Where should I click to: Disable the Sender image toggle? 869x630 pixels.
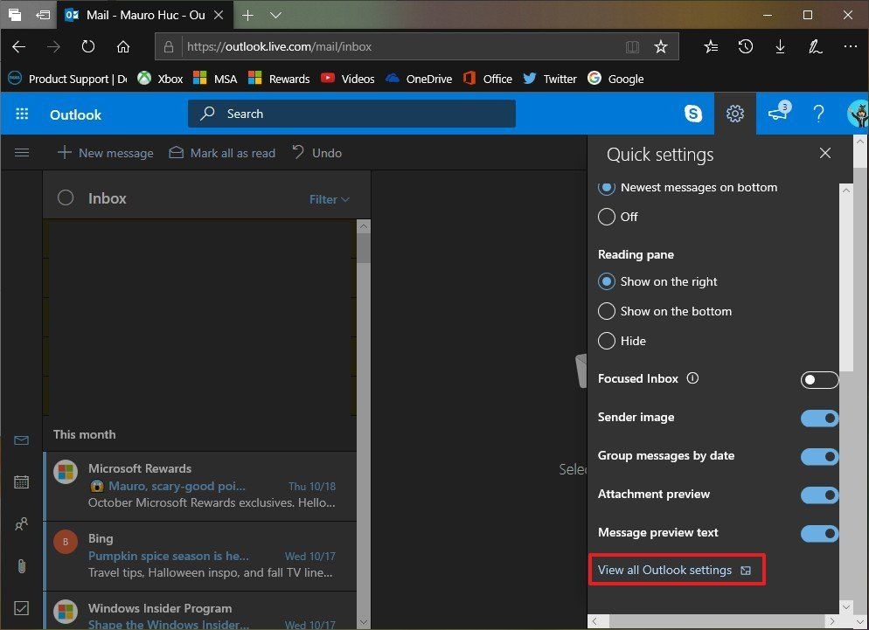coord(818,419)
